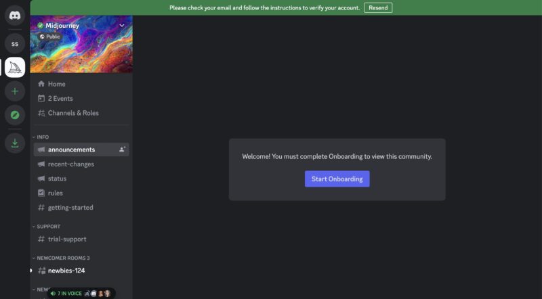Click the invite icon beside announcements

pos(122,149)
